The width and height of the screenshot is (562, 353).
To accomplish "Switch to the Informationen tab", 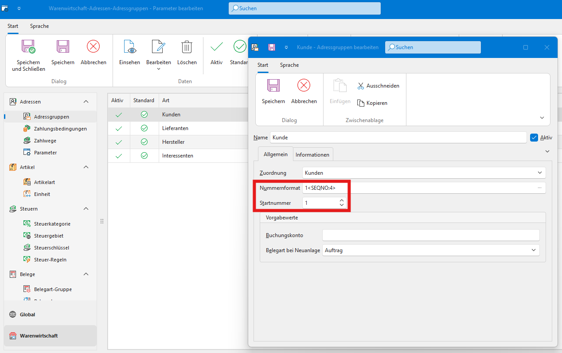I will click(312, 155).
